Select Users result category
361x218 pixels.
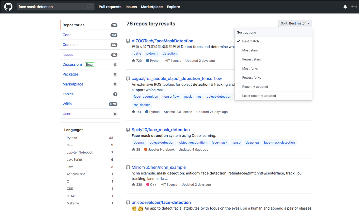[90, 114]
